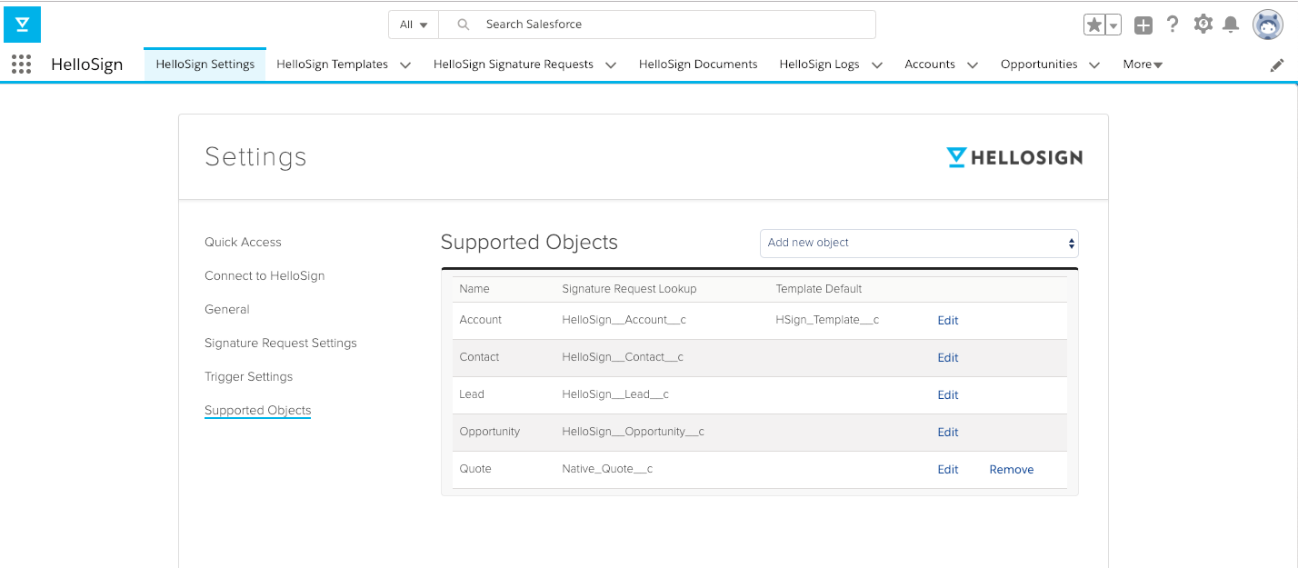Go to Quick Access settings section
Viewport: 1298px width, 568px height.
point(243,242)
